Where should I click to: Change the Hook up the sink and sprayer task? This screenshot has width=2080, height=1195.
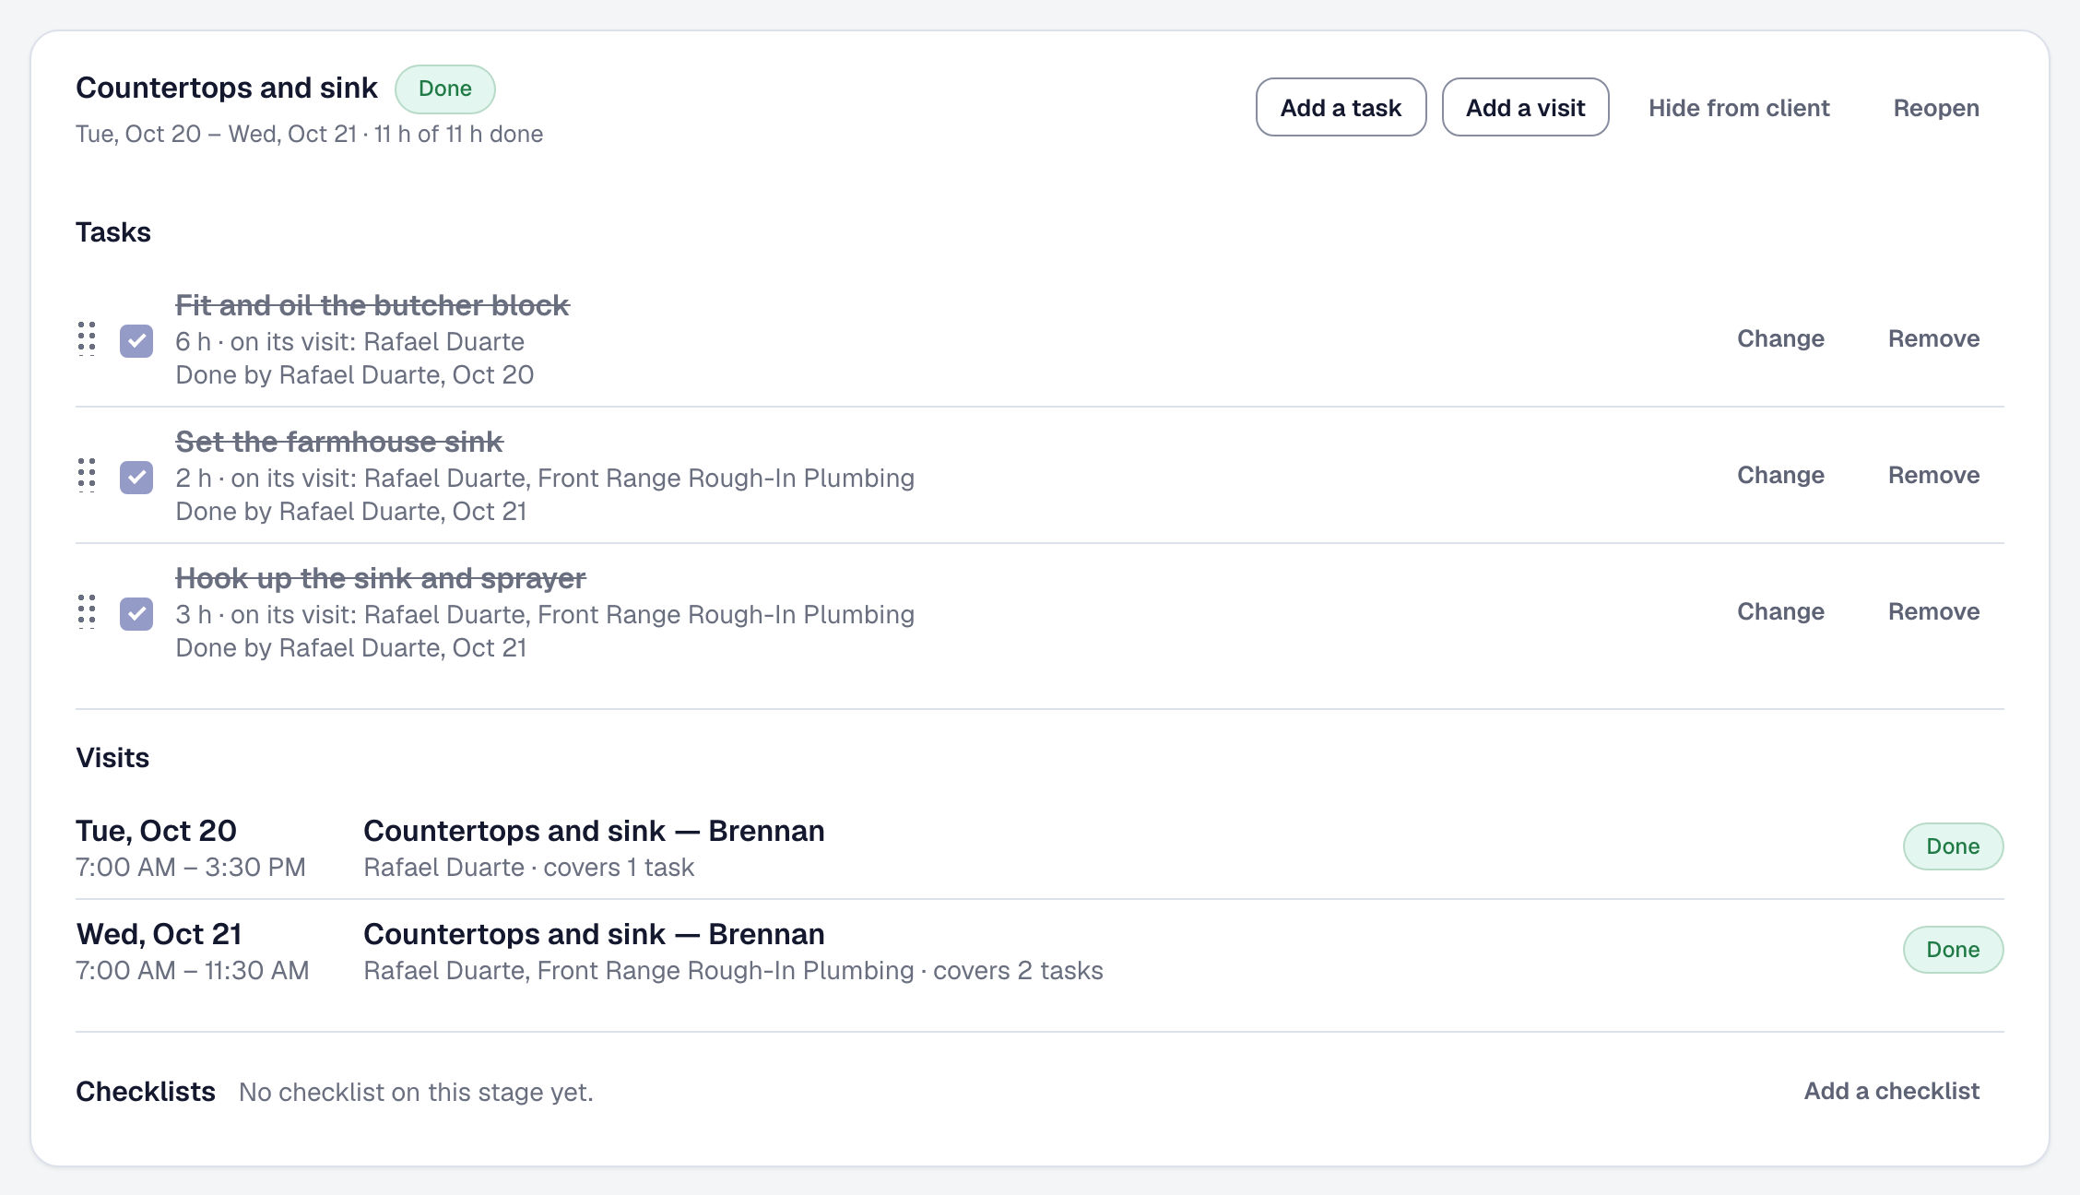[x=1780, y=611]
